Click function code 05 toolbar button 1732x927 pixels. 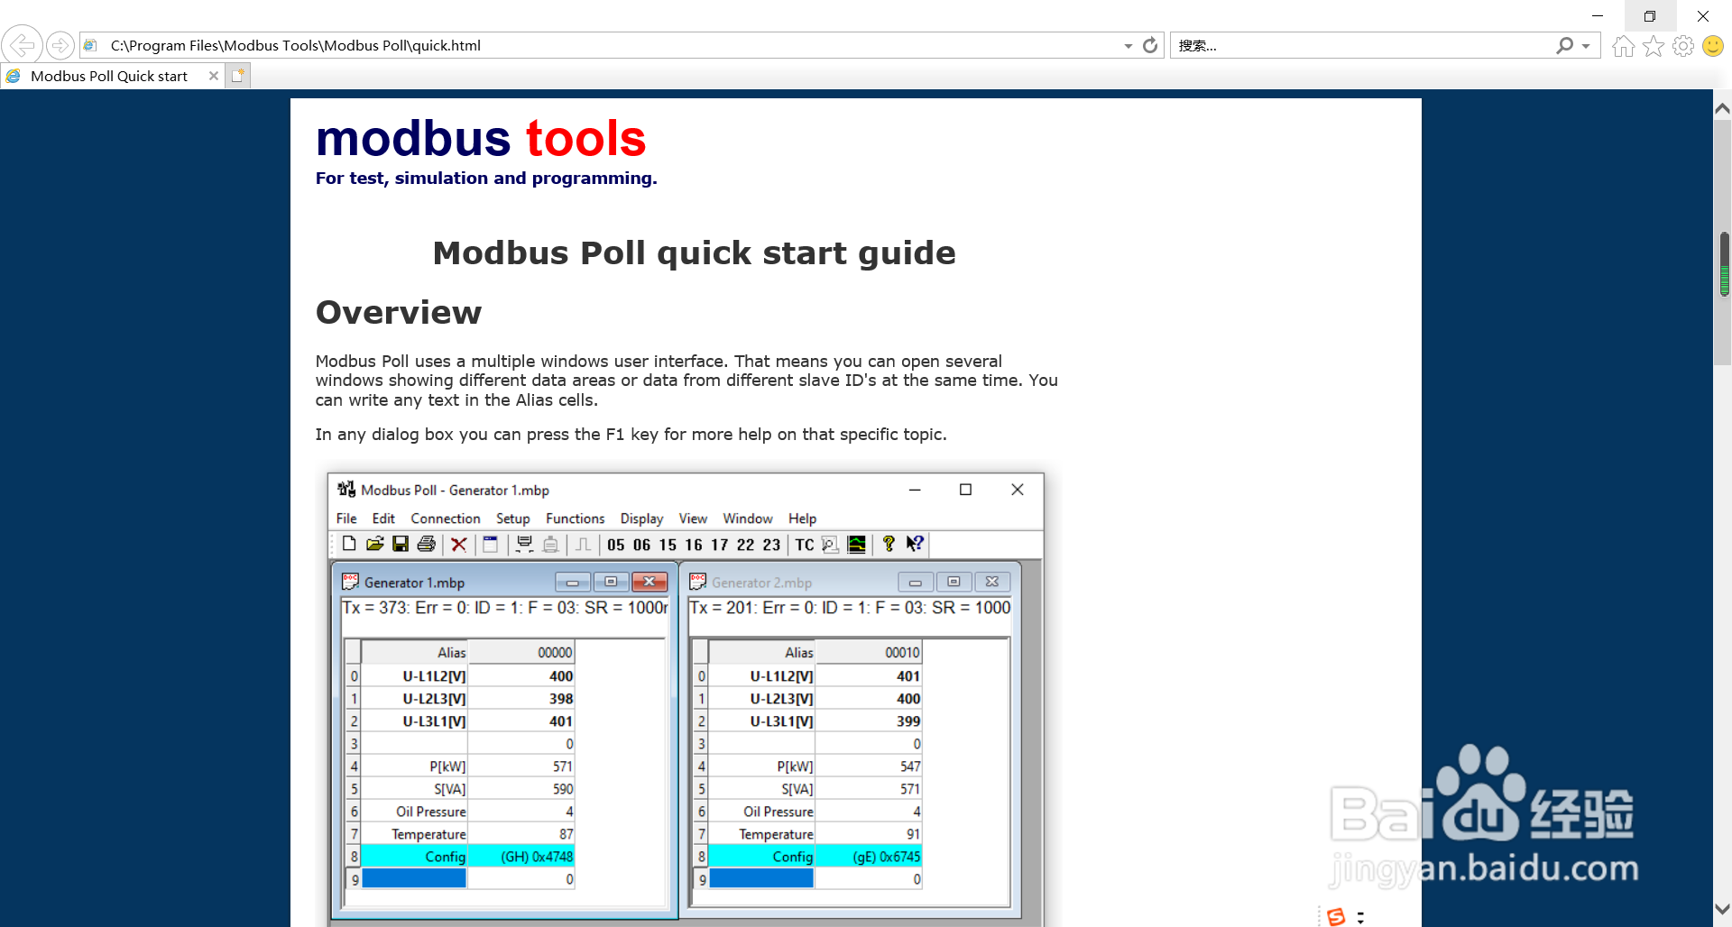[616, 545]
